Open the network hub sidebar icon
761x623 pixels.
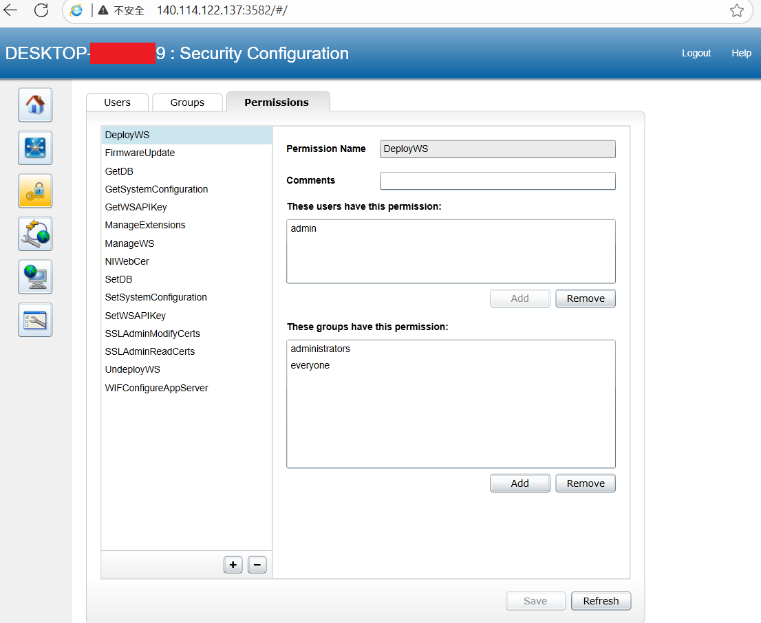point(35,148)
